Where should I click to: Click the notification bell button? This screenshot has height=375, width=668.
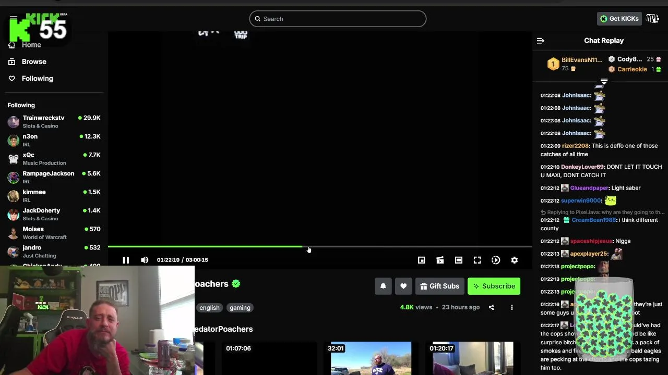pyautogui.click(x=383, y=286)
